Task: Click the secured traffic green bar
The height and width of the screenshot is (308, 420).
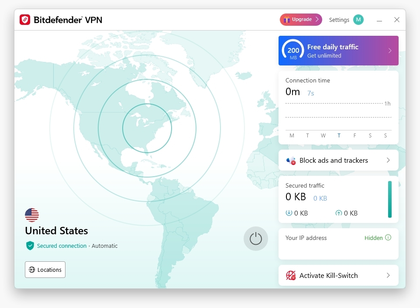Action: point(390,199)
